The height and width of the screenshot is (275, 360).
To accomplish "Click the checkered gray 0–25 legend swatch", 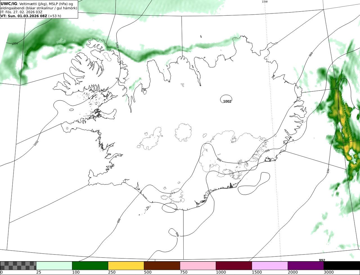I will [18, 266].
